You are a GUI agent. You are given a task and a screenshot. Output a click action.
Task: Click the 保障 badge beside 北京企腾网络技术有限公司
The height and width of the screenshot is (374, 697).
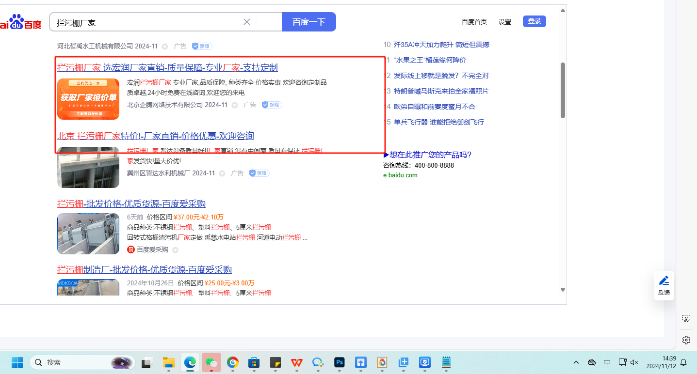[x=272, y=105]
